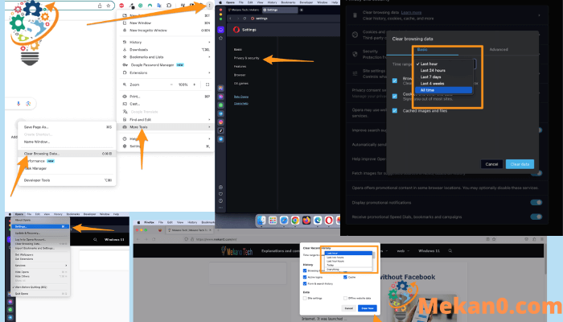Click the zoom out minus in Chrome menu

[x=171, y=85]
